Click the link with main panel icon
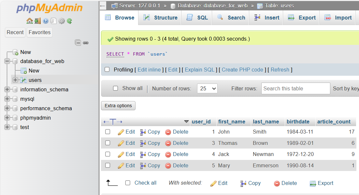This screenshot has height=195, width=359. click(86, 43)
